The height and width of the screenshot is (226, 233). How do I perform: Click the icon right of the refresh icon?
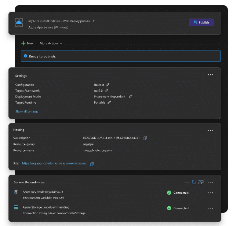coord(201,182)
